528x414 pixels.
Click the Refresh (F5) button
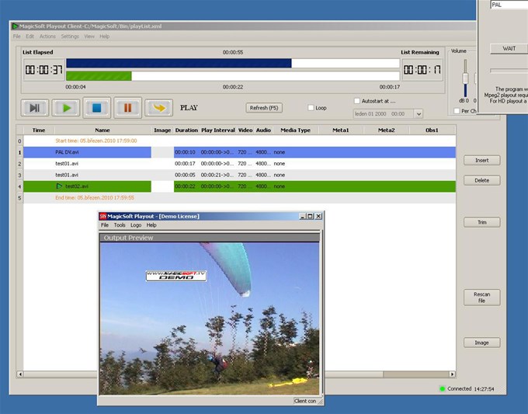264,108
